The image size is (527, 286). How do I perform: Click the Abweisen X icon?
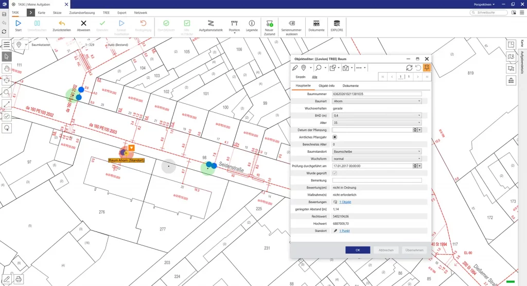pos(83,23)
